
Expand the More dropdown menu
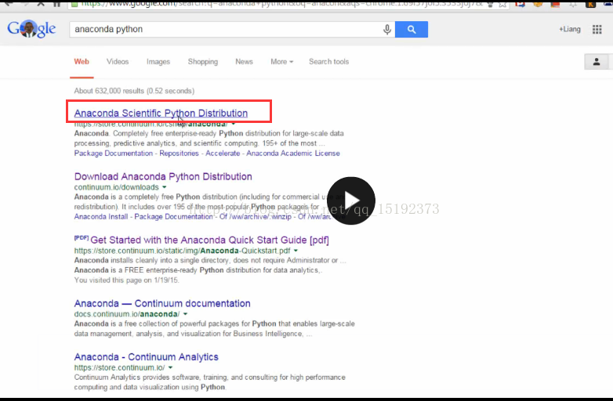(281, 62)
